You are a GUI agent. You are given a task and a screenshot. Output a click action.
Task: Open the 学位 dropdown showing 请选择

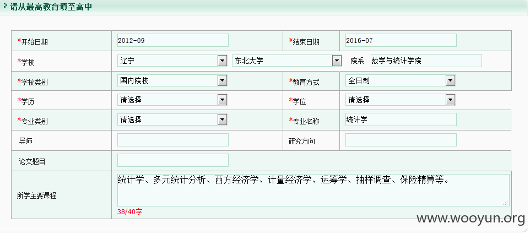[x=400, y=100]
